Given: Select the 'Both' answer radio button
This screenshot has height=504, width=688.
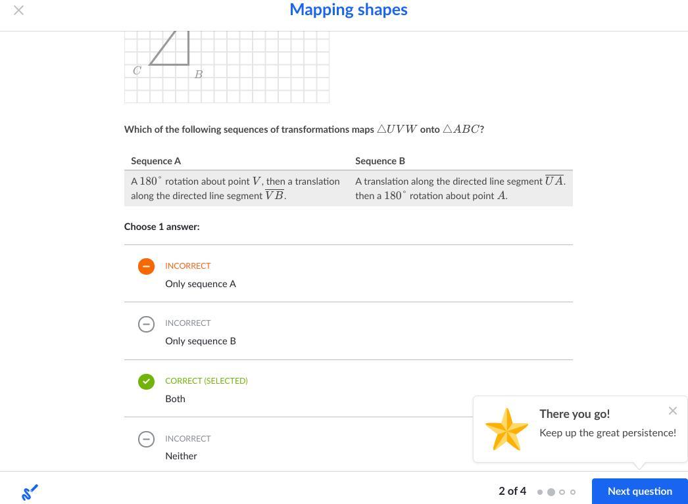Looking at the screenshot, I should [146, 382].
